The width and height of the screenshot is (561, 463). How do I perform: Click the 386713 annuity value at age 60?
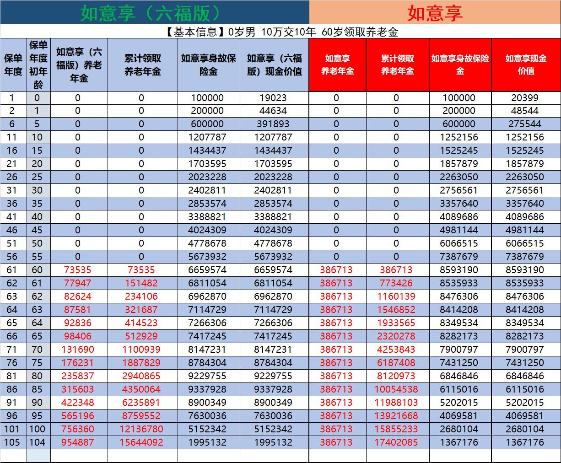335,270
